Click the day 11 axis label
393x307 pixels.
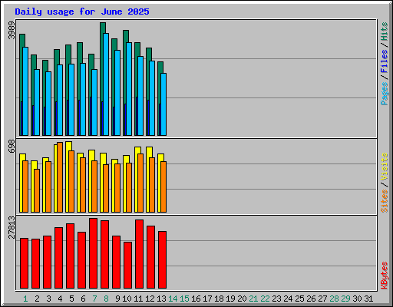pyautogui.click(x=138, y=299)
